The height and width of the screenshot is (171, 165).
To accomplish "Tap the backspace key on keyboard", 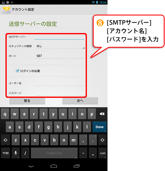I will tap(102, 114).
